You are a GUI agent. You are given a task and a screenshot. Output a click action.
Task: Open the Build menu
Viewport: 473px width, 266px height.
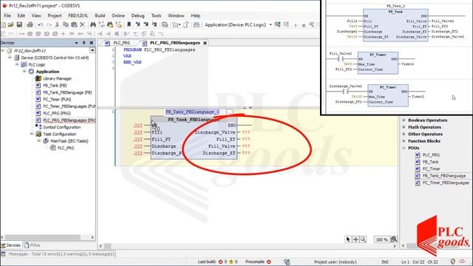coord(100,16)
